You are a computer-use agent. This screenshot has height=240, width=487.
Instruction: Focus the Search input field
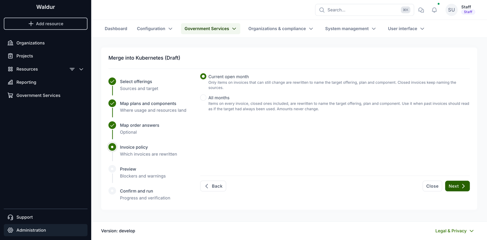point(364,10)
